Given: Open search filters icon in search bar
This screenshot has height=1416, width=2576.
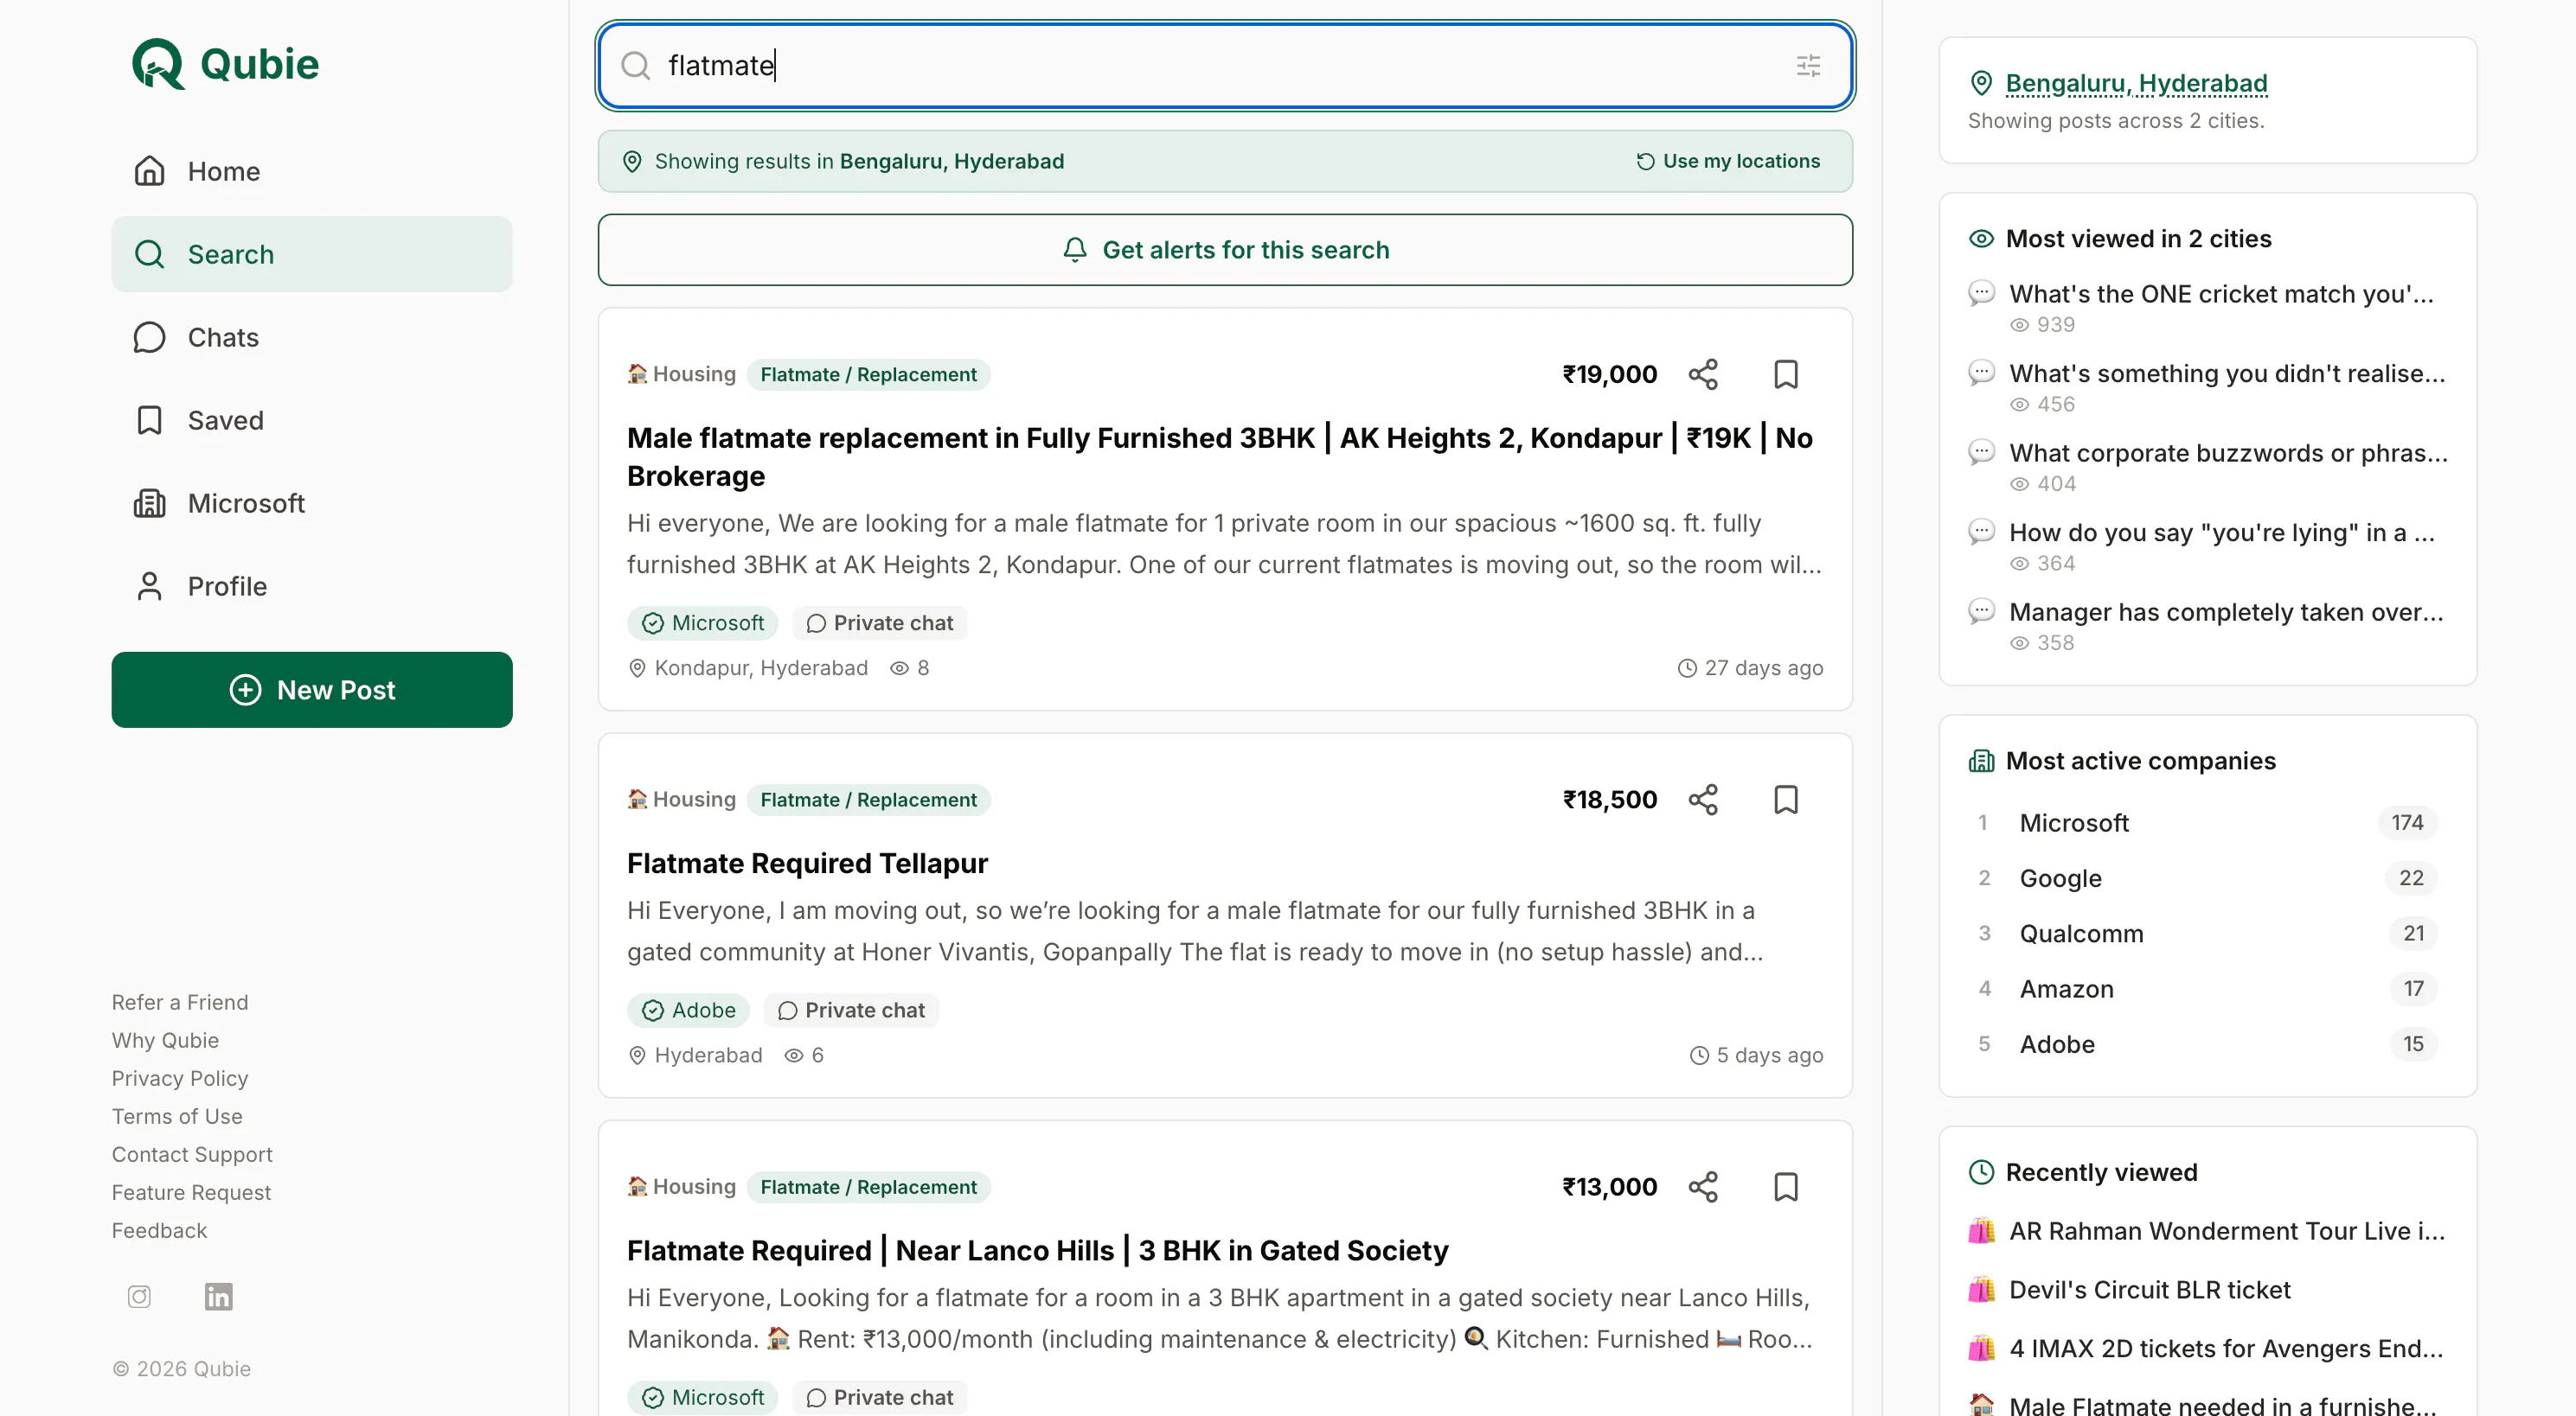Looking at the screenshot, I should [1808, 66].
